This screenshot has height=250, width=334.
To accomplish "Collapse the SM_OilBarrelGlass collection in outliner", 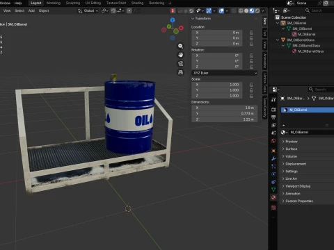I will click(x=278, y=40).
